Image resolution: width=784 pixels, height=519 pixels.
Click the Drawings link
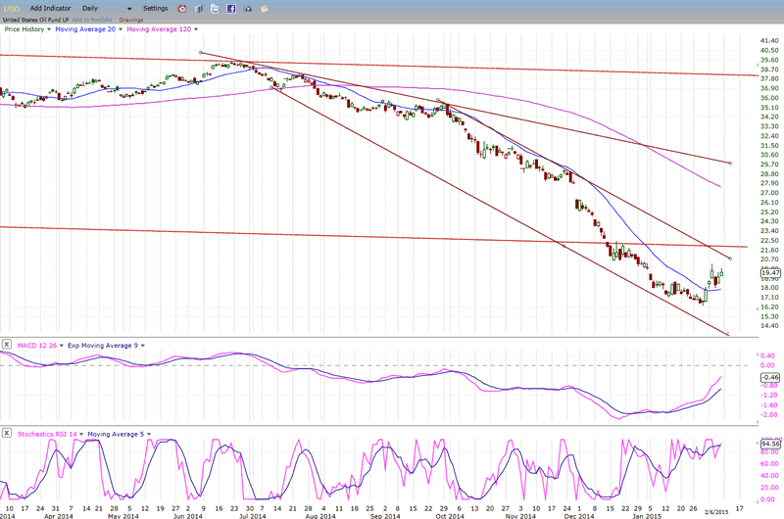coord(130,19)
